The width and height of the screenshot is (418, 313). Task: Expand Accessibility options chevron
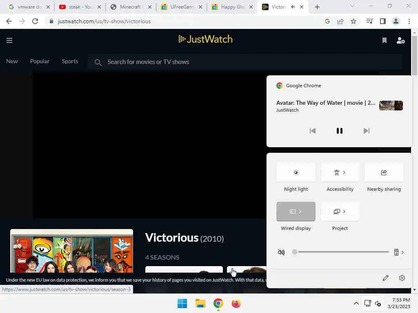click(x=345, y=172)
